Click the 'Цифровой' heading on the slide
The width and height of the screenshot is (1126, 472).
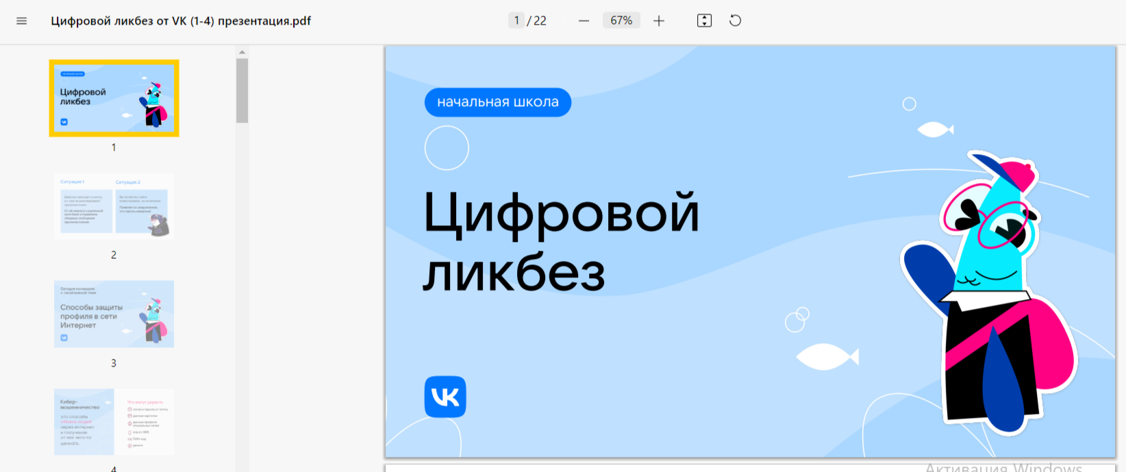[562, 214]
